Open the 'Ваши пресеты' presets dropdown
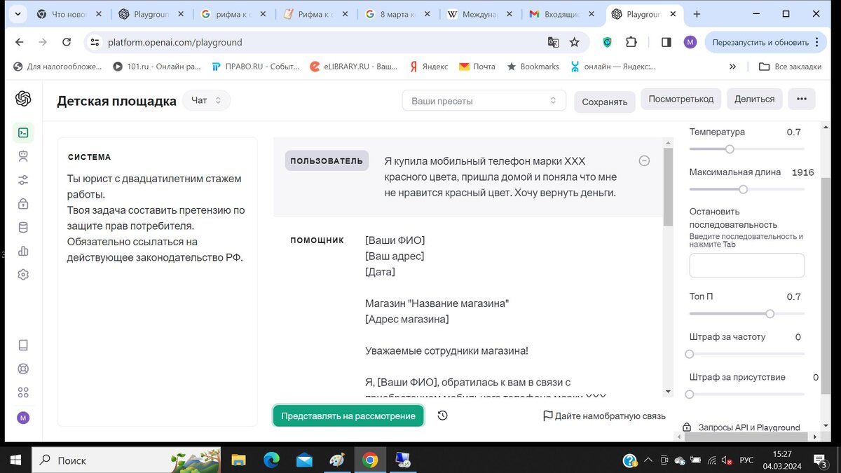The width and height of the screenshot is (841, 473). [x=484, y=100]
